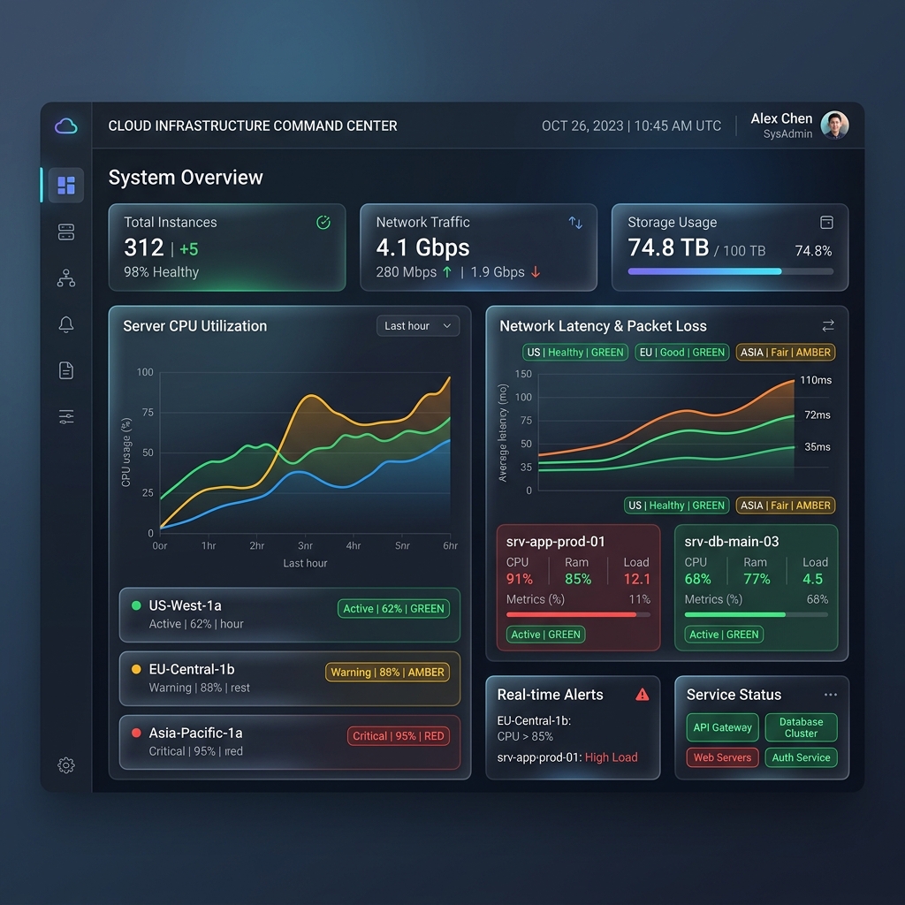The width and height of the screenshot is (905, 905).
Task: Click the 4.1 Gbps traffic value
Action: click(422, 247)
